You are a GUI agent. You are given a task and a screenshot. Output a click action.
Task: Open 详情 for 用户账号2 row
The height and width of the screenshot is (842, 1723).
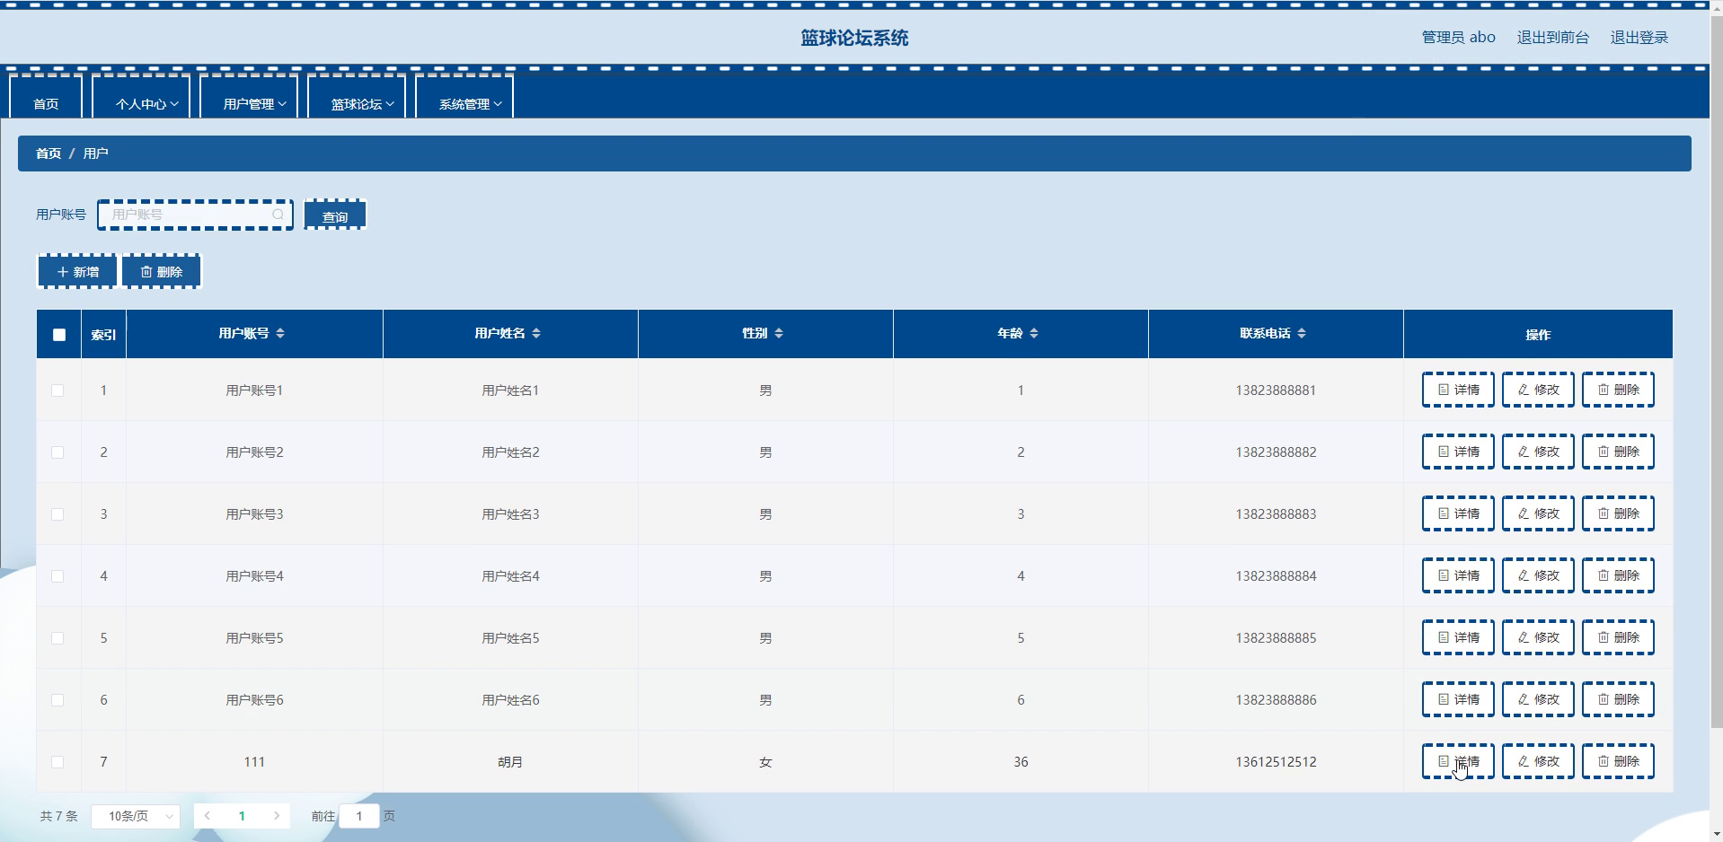1458,452
